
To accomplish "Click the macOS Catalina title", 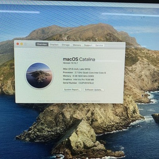I will pos(79,59).
